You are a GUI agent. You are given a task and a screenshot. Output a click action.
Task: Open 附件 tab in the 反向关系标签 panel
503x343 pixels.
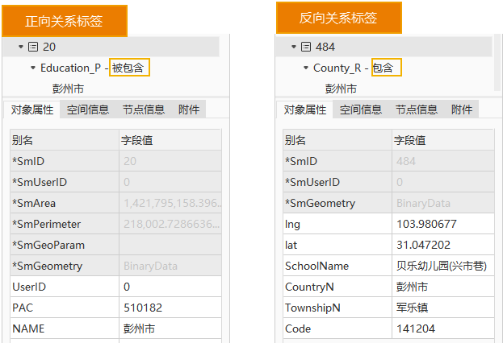[461, 110]
